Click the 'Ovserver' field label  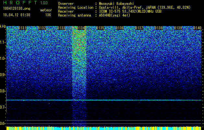66,4
